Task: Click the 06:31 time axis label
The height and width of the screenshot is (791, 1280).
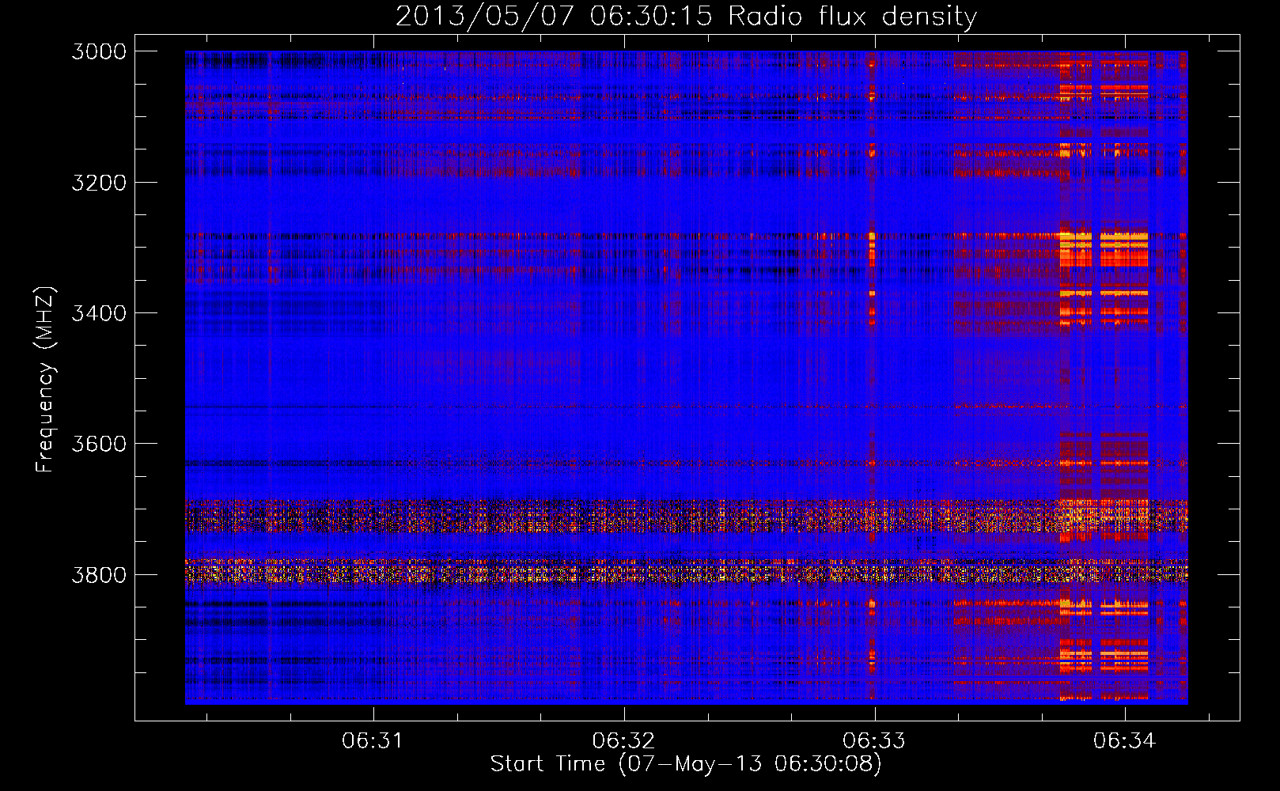Action: click(x=373, y=741)
